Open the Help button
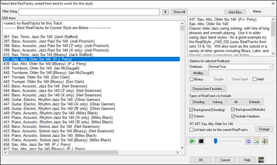Viewport: 277px width, 165px height. click(247, 160)
